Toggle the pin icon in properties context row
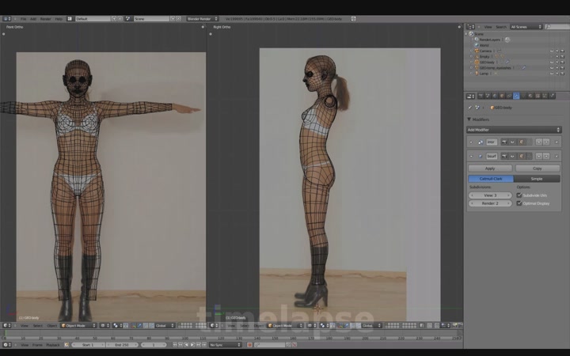The image size is (570, 356). coord(470,108)
